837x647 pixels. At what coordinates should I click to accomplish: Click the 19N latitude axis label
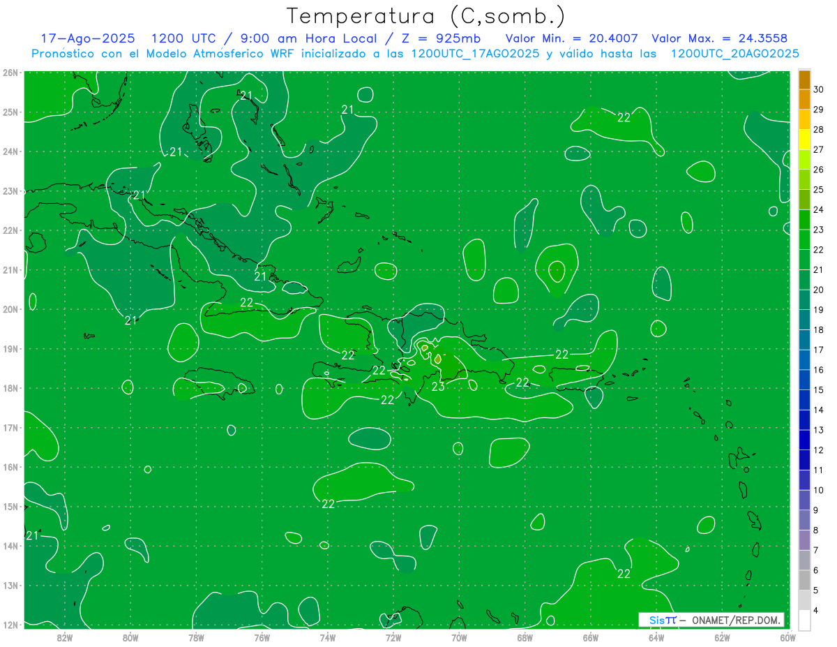click(x=10, y=348)
